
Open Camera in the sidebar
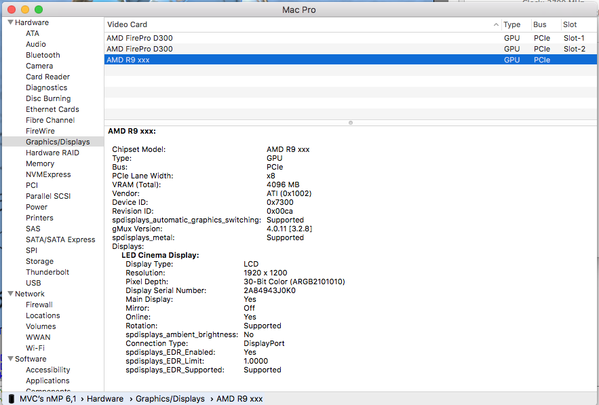click(39, 66)
